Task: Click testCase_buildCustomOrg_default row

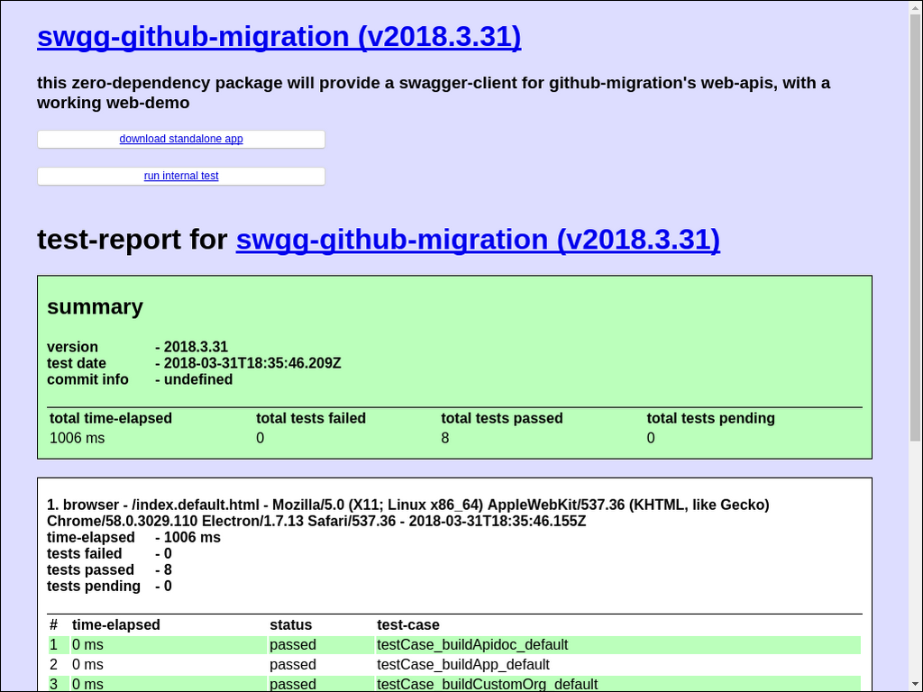Action: [x=454, y=684]
